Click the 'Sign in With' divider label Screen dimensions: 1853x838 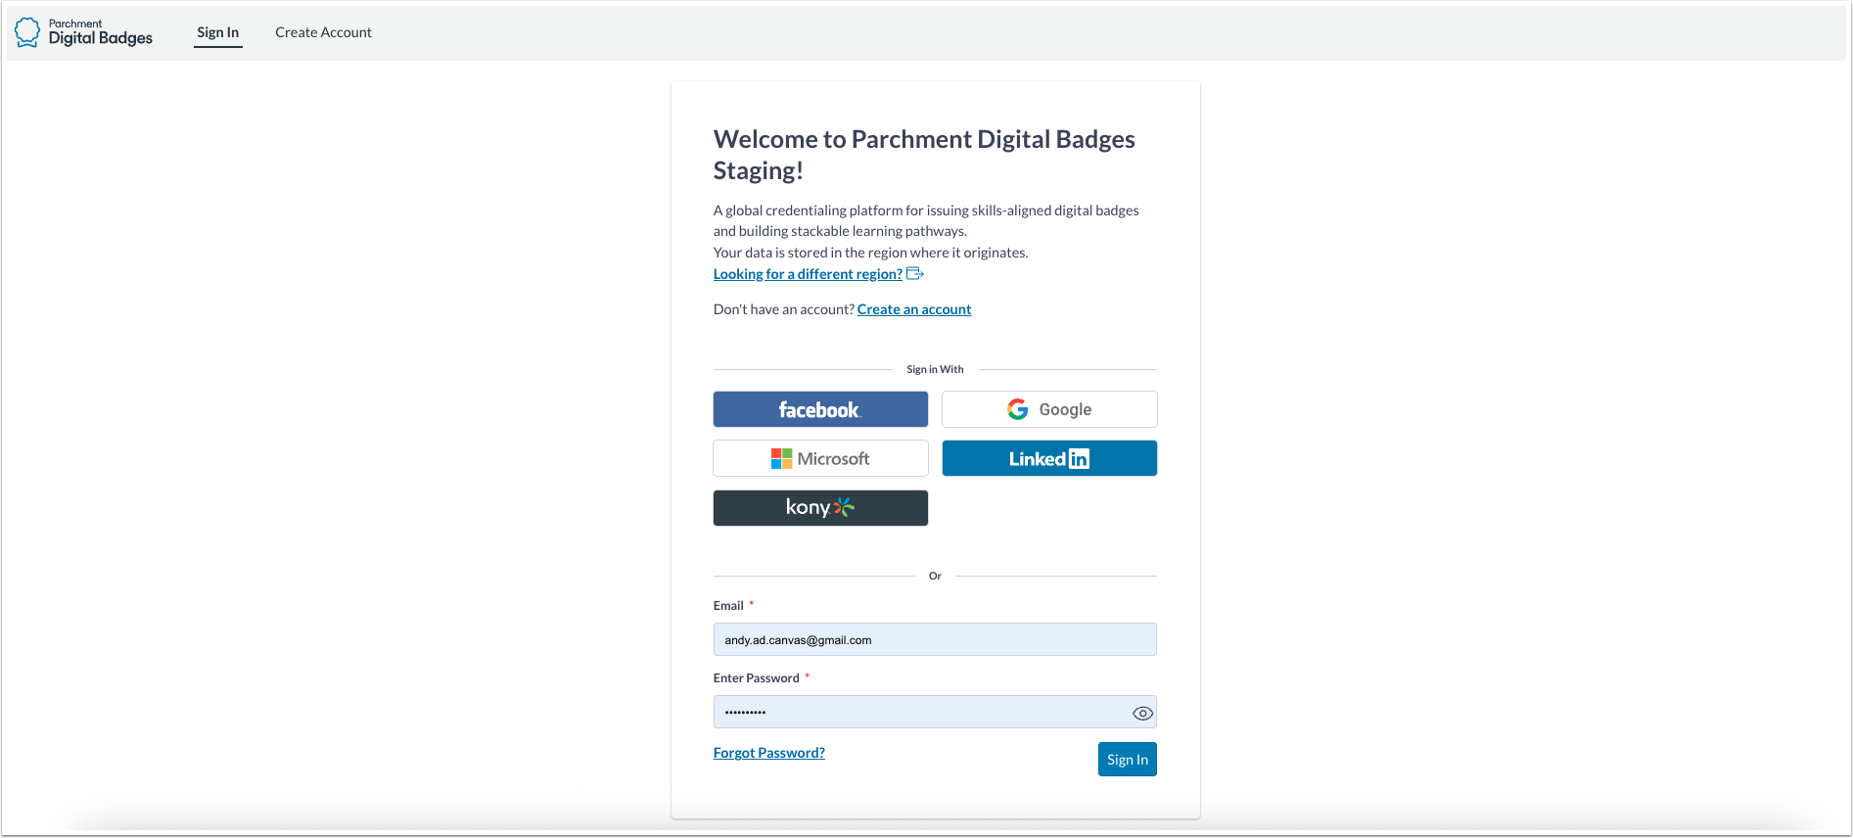[935, 369]
